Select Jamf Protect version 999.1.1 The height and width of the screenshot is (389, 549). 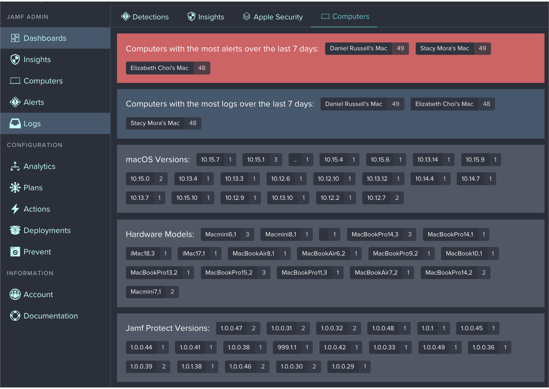tap(292, 347)
